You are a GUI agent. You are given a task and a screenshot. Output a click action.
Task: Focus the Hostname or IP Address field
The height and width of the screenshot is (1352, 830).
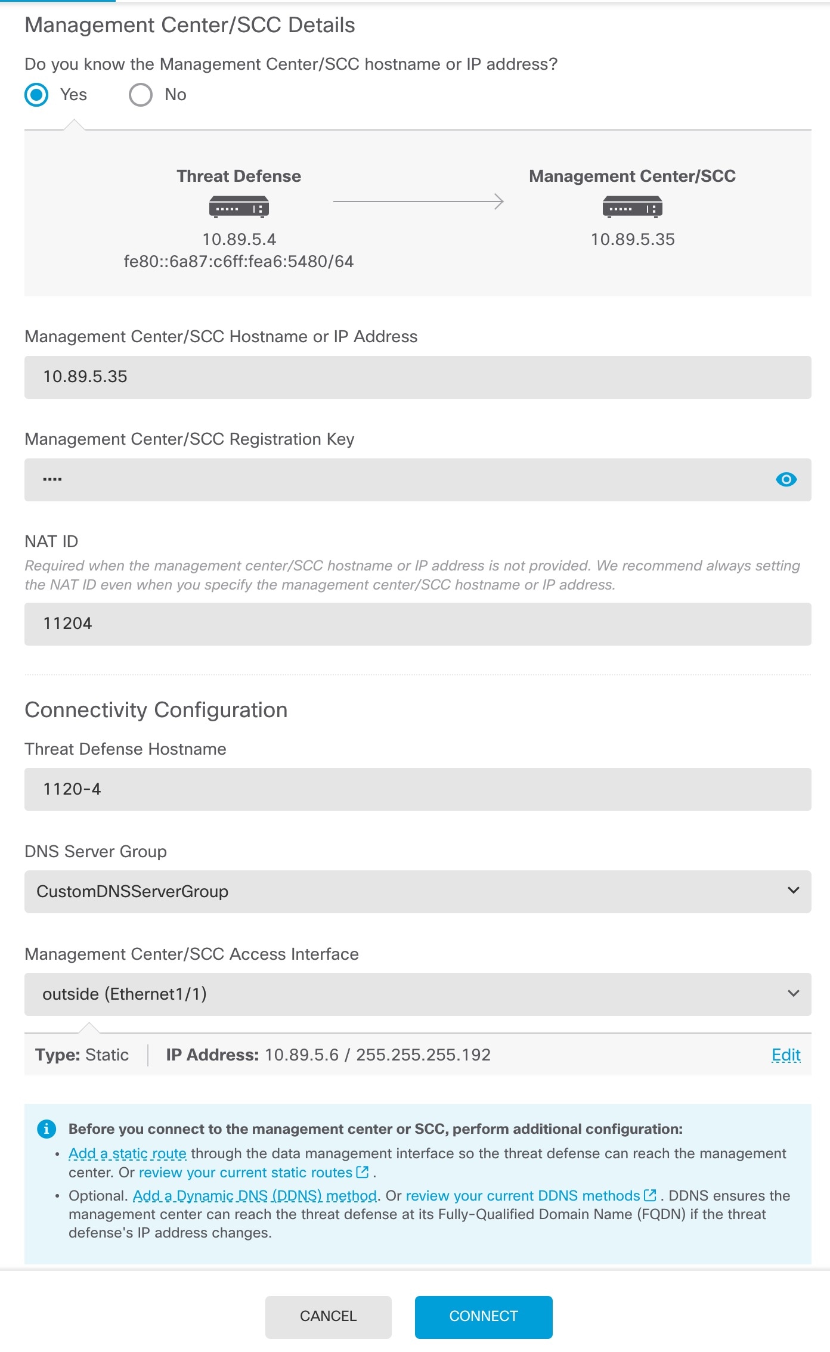(x=417, y=377)
